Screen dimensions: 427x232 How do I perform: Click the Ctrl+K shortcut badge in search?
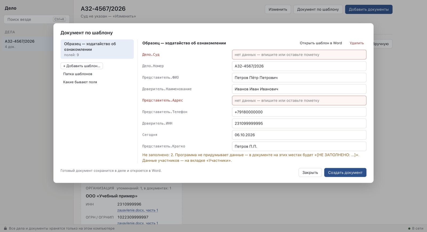[59, 19]
